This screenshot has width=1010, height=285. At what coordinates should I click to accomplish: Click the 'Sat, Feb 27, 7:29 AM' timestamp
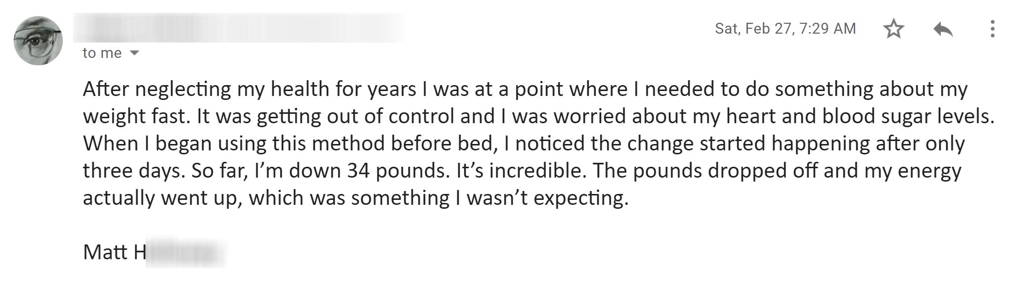(785, 29)
